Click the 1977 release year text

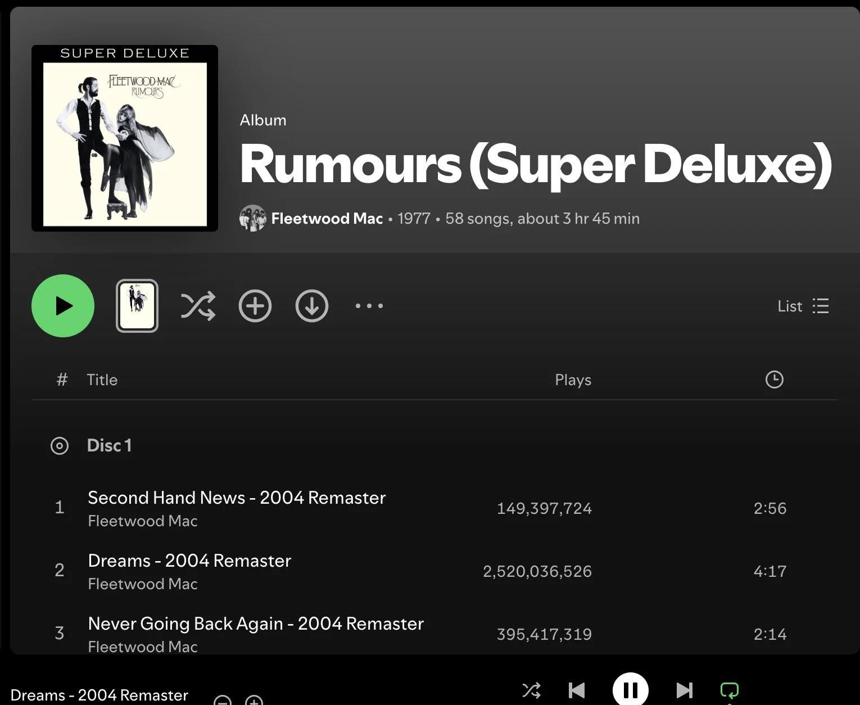point(414,218)
